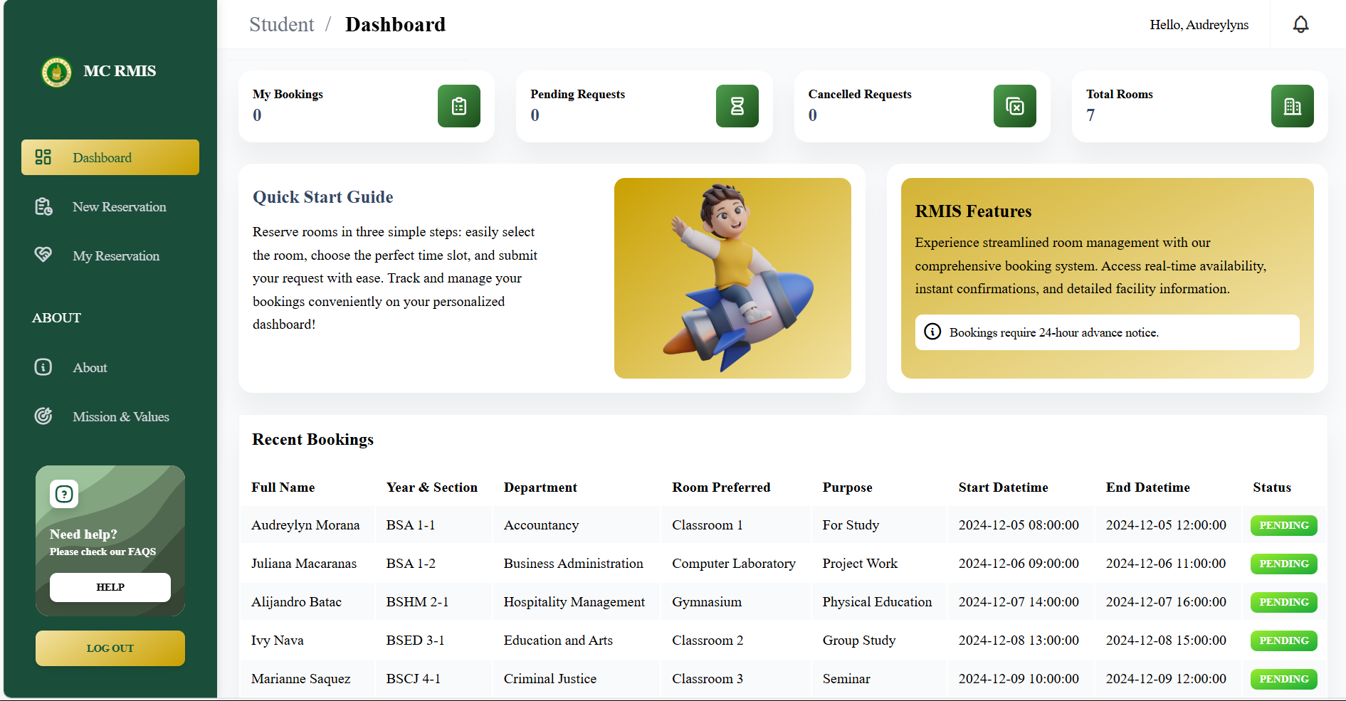Select the Audreylyn Morana name cell
Image resolution: width=1346 pixels, height=701 pixels.
coord(306,525)
